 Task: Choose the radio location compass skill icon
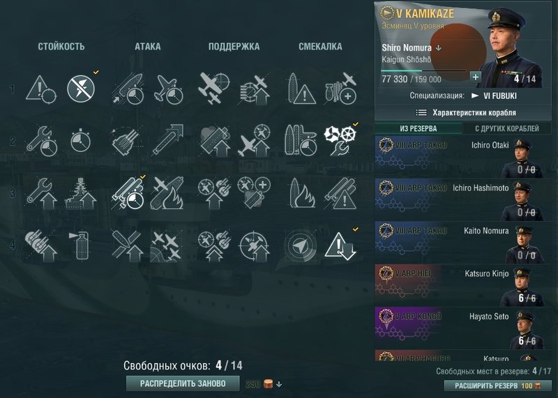point(300,245)
